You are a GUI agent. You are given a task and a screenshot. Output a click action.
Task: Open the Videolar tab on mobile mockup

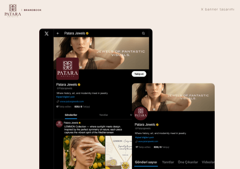point(208,162)
